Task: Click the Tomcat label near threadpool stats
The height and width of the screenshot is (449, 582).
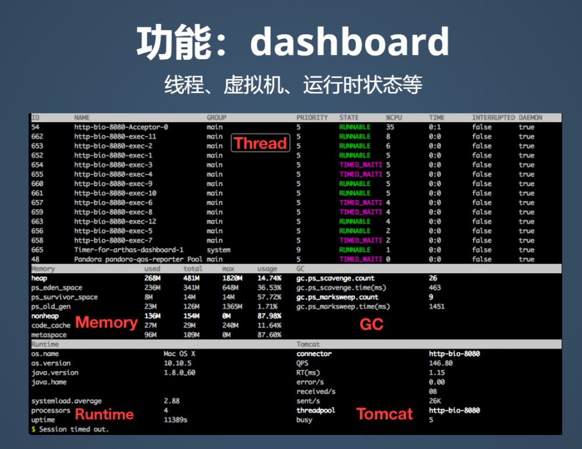Action: tap(384, 415)
